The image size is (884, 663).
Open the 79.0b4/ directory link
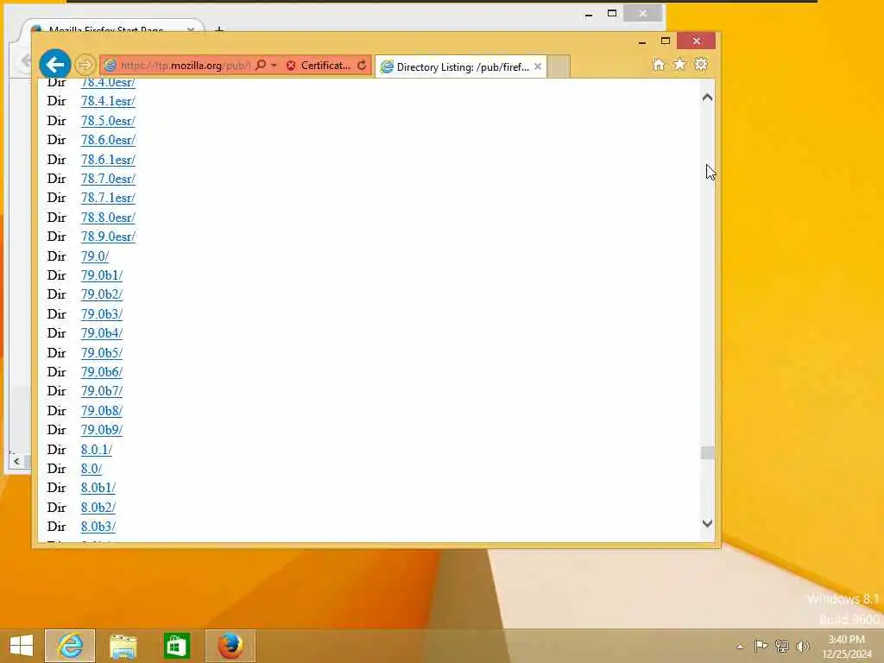102,333
